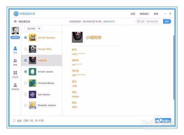The width and height of the screenshot is (184, 135).
Task: Check Carl Hanson's selection circle
Action: 26,95
